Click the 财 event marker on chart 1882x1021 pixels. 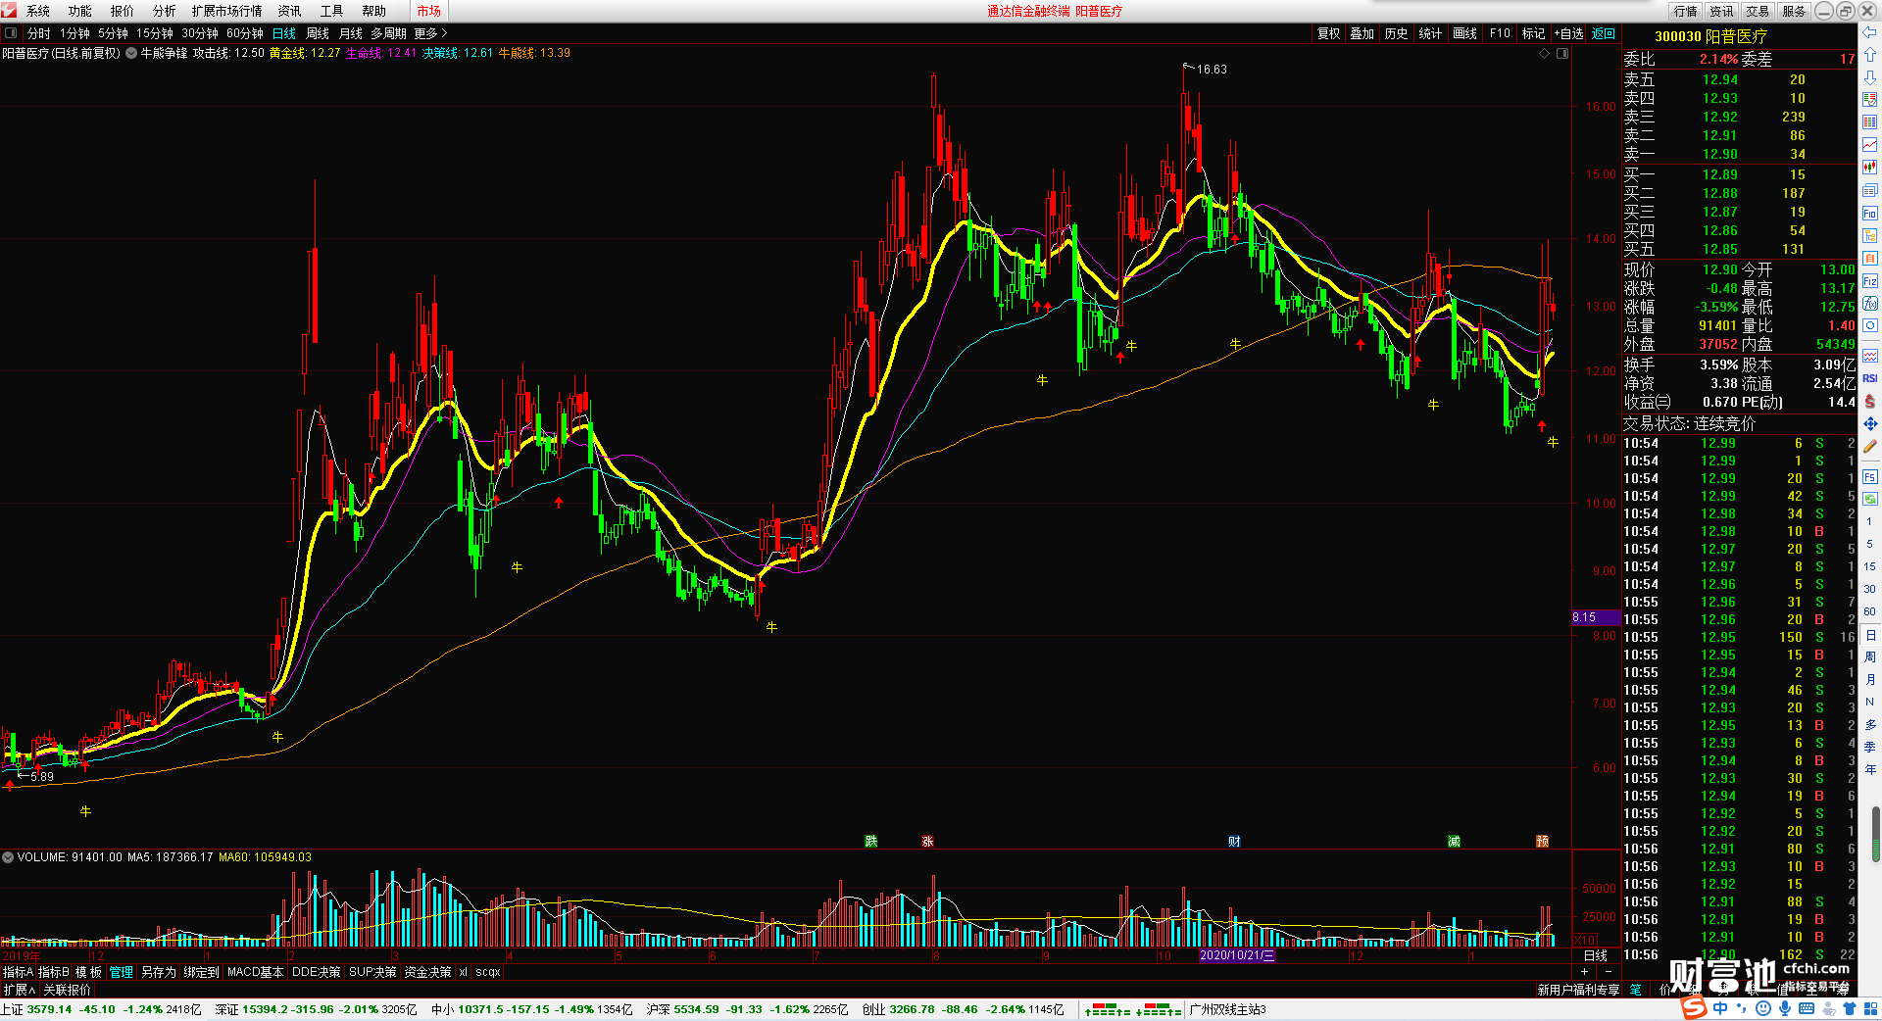coord(1234,842)
